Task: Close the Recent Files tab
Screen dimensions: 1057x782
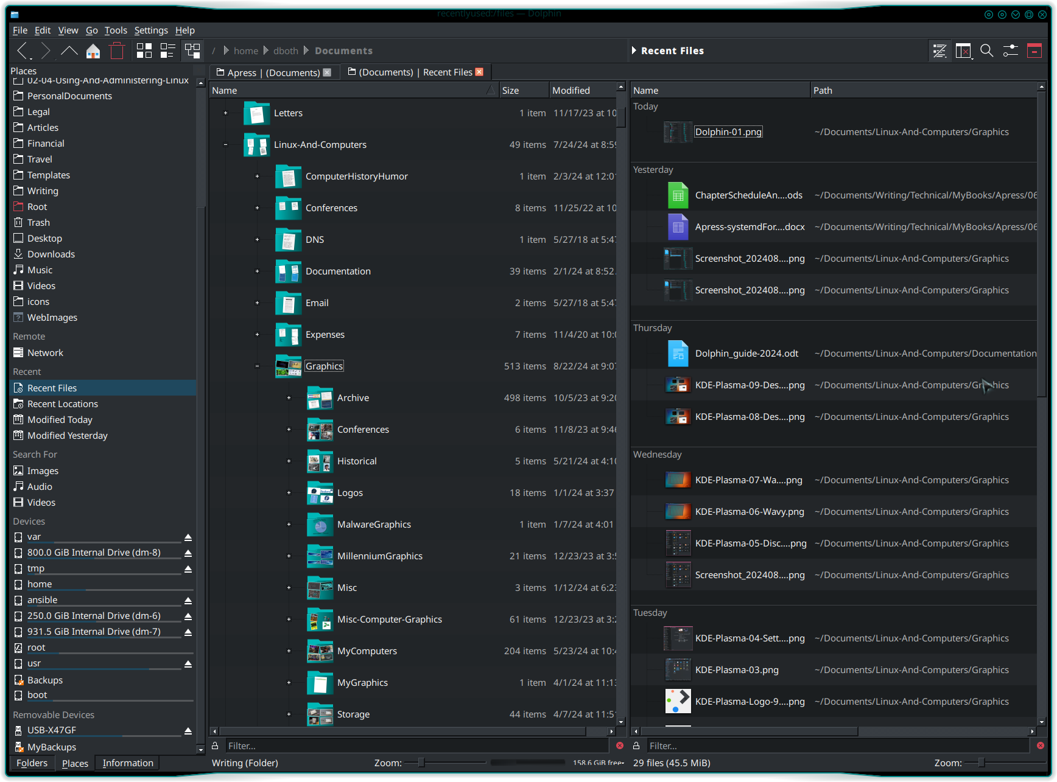Action: tap(479, 72)
